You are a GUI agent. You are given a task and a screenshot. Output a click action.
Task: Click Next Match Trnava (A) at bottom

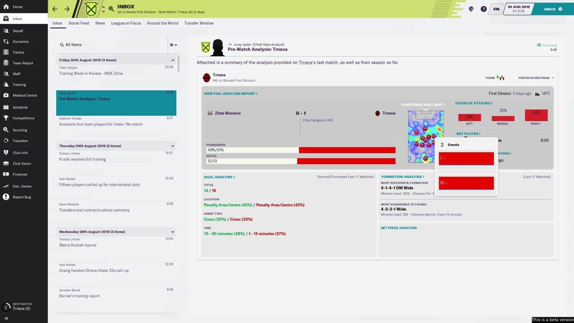(x=22, y=306)
